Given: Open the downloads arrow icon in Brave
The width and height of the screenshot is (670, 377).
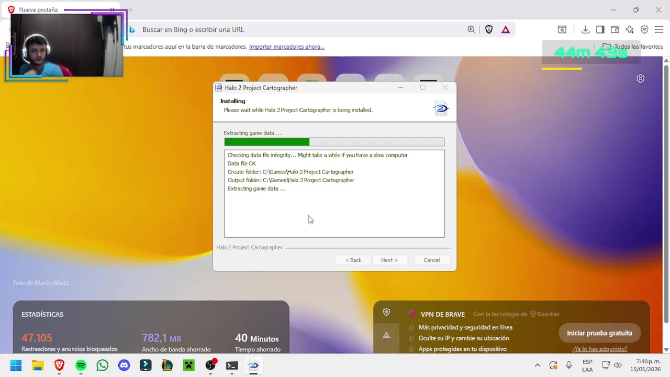Looking at the screenshot, I should click(586, 30).
